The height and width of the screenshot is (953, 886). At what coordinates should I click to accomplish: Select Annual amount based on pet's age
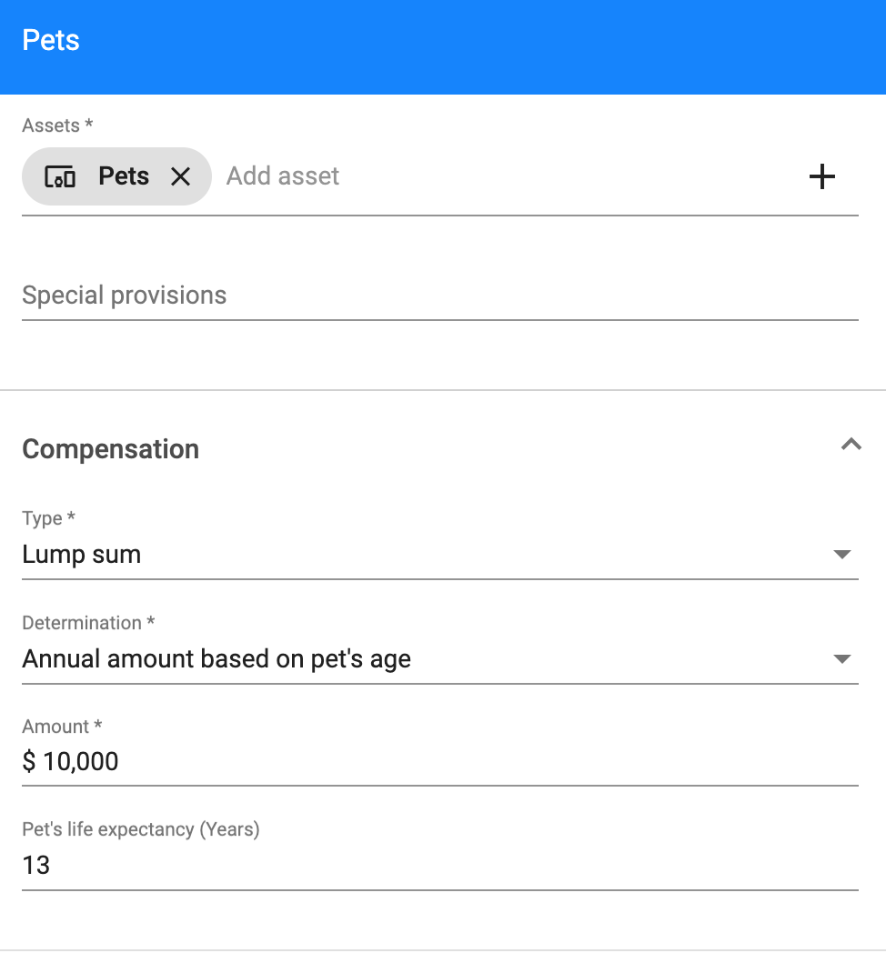coord(216,659)
